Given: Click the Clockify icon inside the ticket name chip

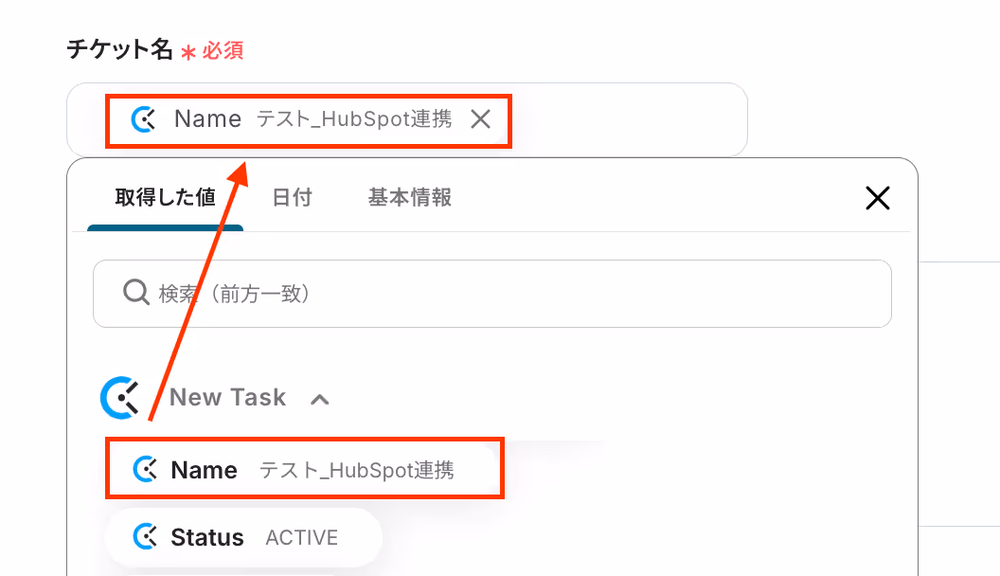Looking at the screenshot, I should pyautogui.click(x=144, y=119).
